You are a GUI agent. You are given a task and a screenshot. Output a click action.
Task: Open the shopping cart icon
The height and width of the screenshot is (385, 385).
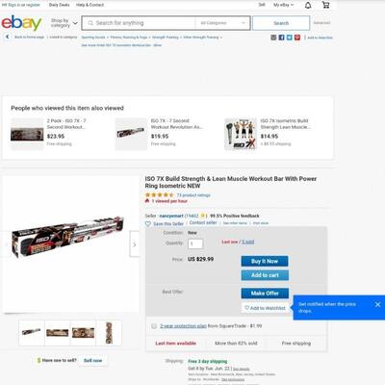(x=325, y=5)
